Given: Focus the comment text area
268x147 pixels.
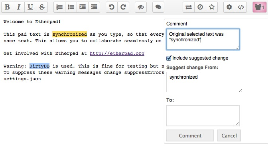Looking at the screenshot, I should coord(203,39).
